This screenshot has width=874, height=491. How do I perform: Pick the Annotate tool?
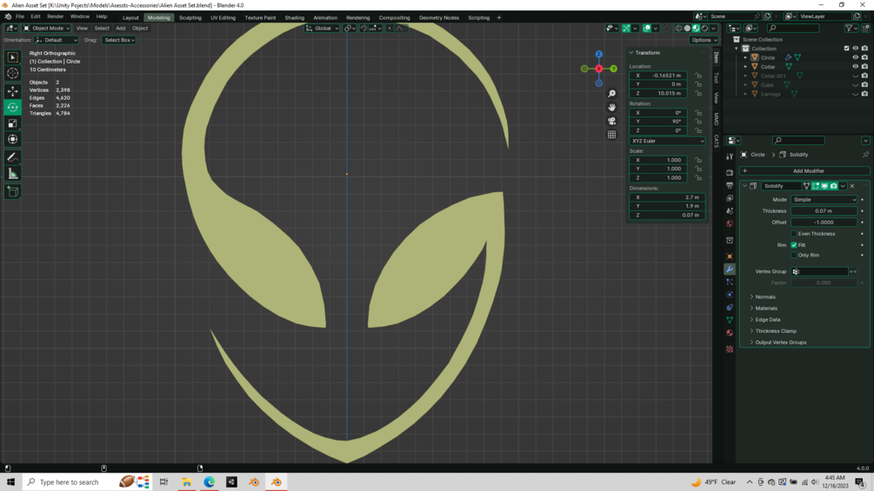(x=12, y=157)
